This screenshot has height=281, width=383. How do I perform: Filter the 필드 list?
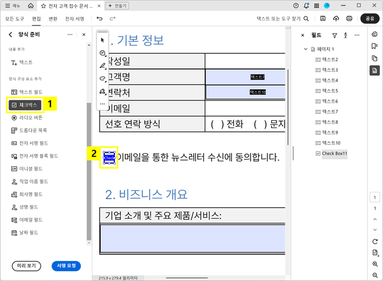coord(334,36)
